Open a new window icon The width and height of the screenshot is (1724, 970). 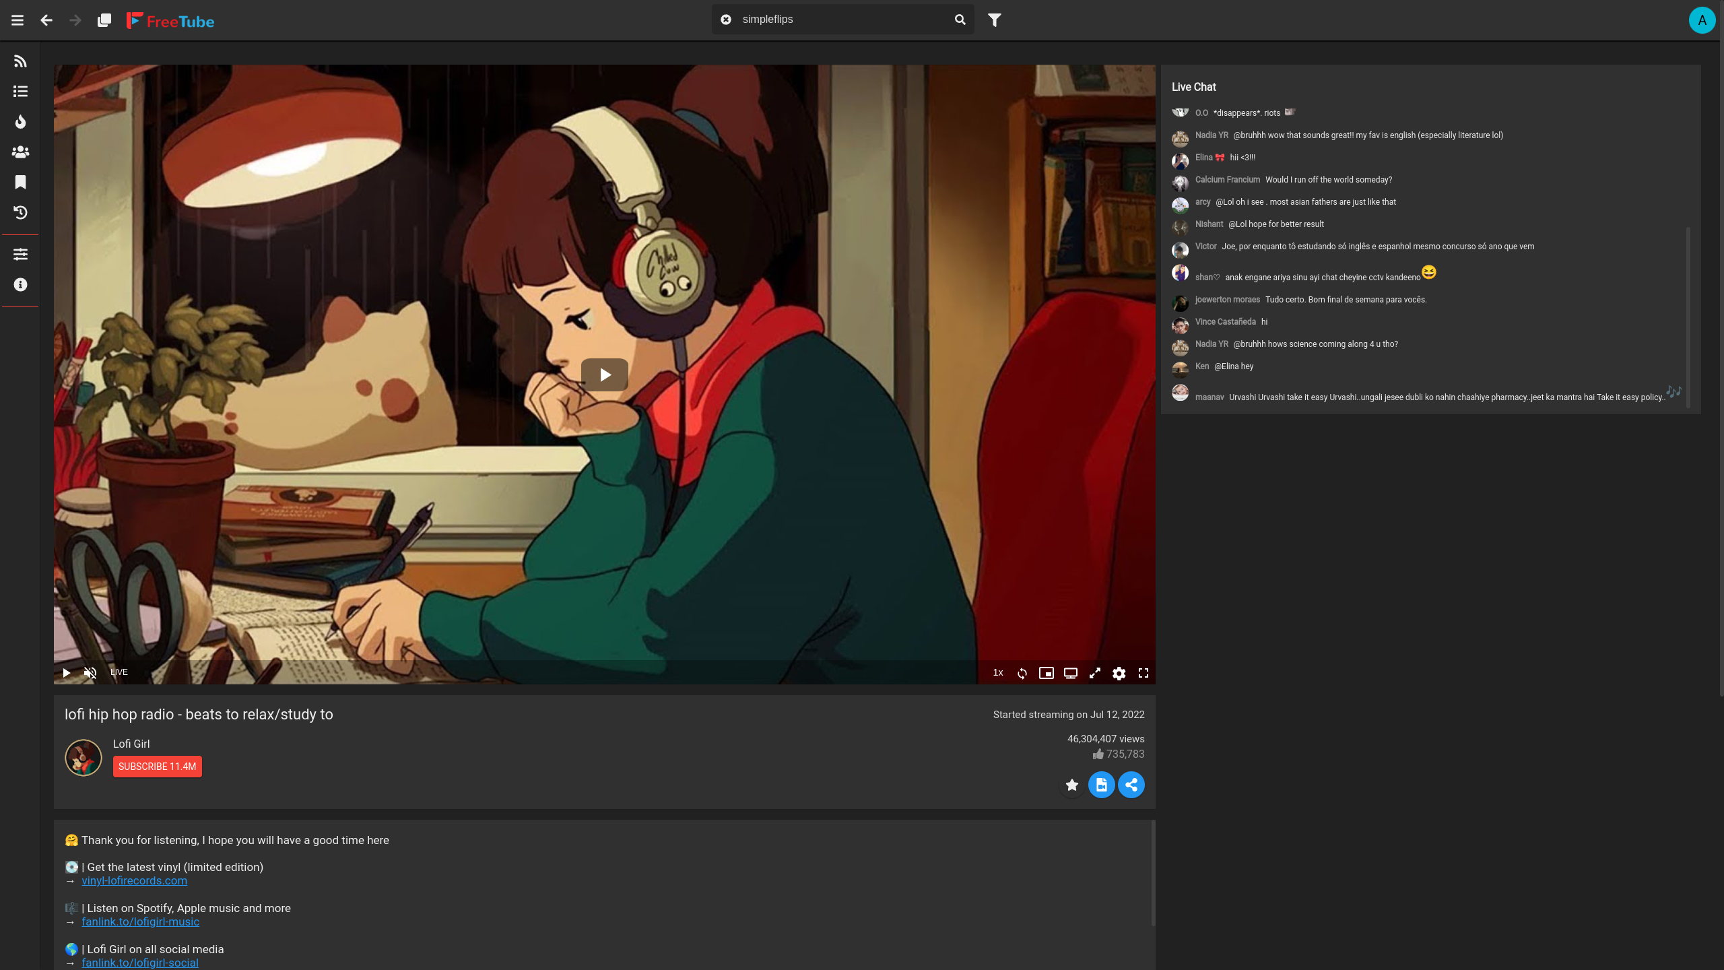pos(104,20)
